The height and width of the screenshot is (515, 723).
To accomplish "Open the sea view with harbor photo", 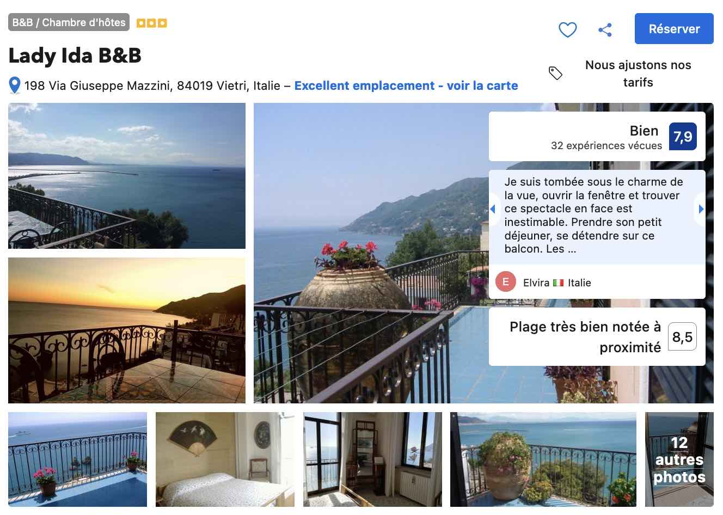I will [127, 176].
